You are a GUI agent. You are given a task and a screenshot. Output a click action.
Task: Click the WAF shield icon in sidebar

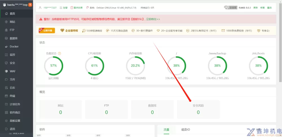point(6,71)
